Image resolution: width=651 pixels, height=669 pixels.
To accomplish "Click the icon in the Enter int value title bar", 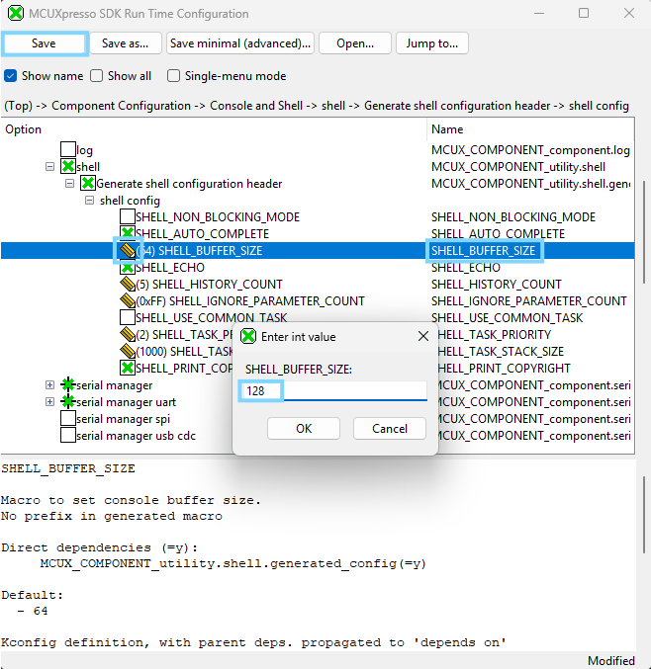I will coord(248,337).
